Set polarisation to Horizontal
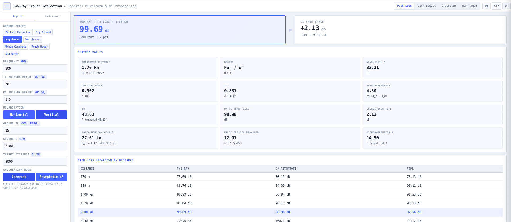 tap(19, 115)
